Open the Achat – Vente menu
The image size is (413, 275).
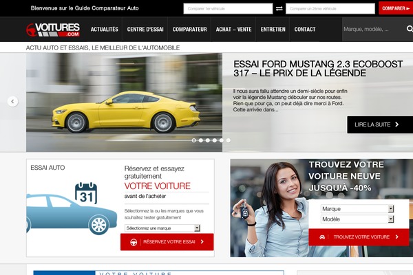point(233,29)
